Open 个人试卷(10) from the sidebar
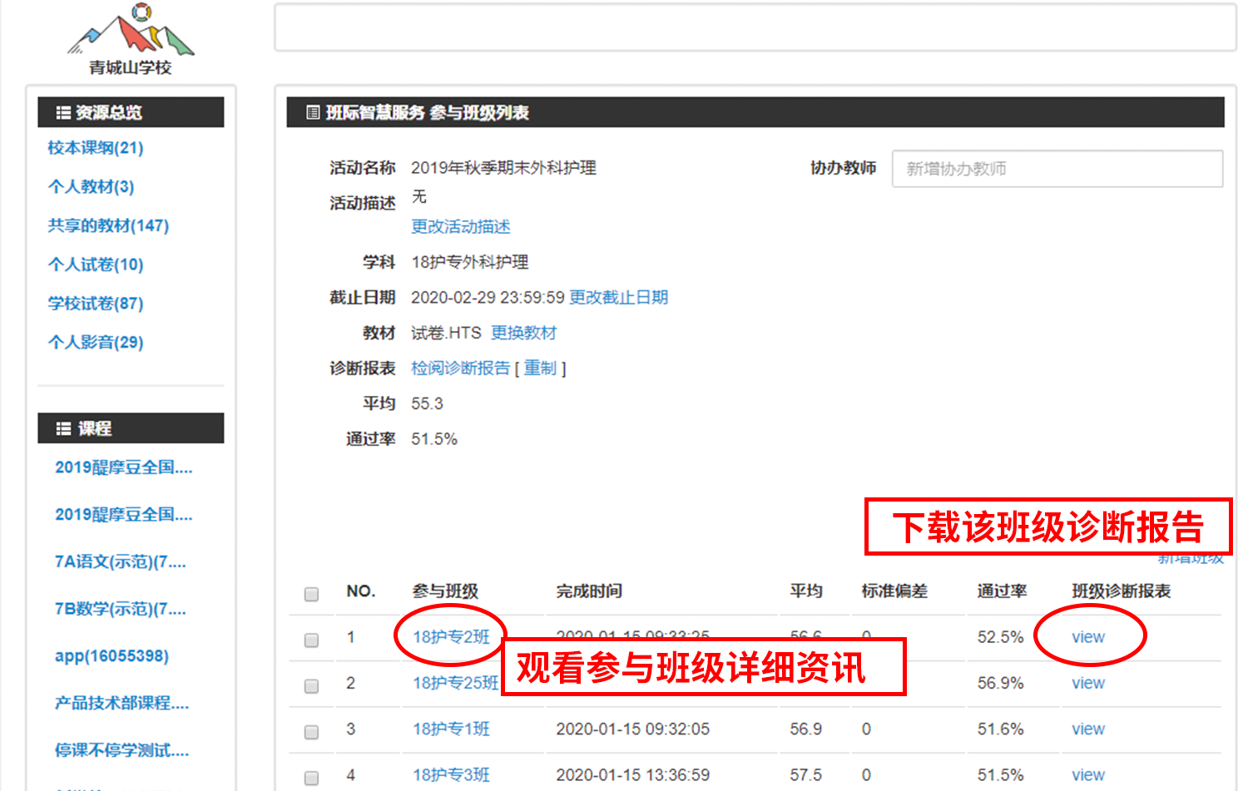1238x791 pixels. 96,264
